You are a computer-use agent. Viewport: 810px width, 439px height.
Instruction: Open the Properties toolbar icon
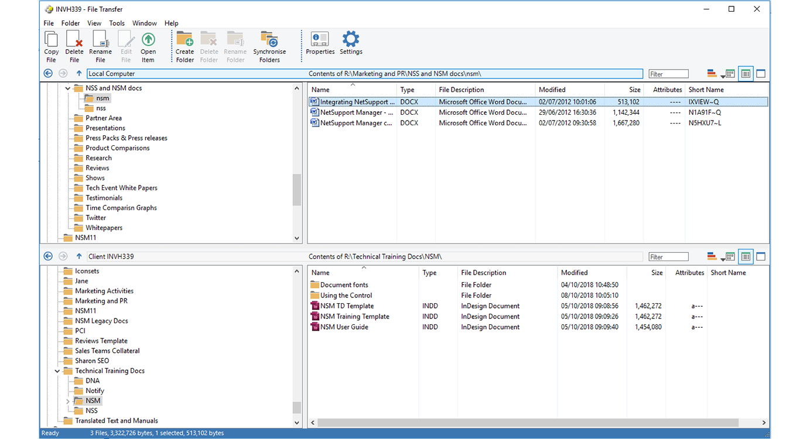[320, 40]
